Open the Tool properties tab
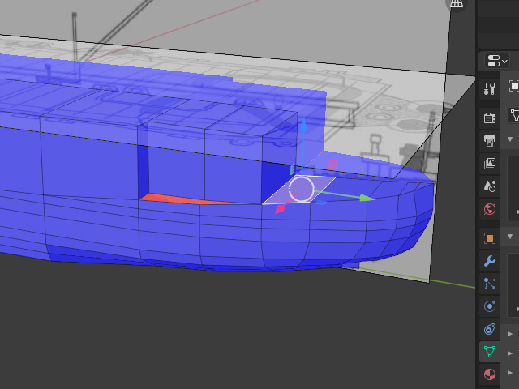Screen dimensions: 519x389 coord(490,88)
